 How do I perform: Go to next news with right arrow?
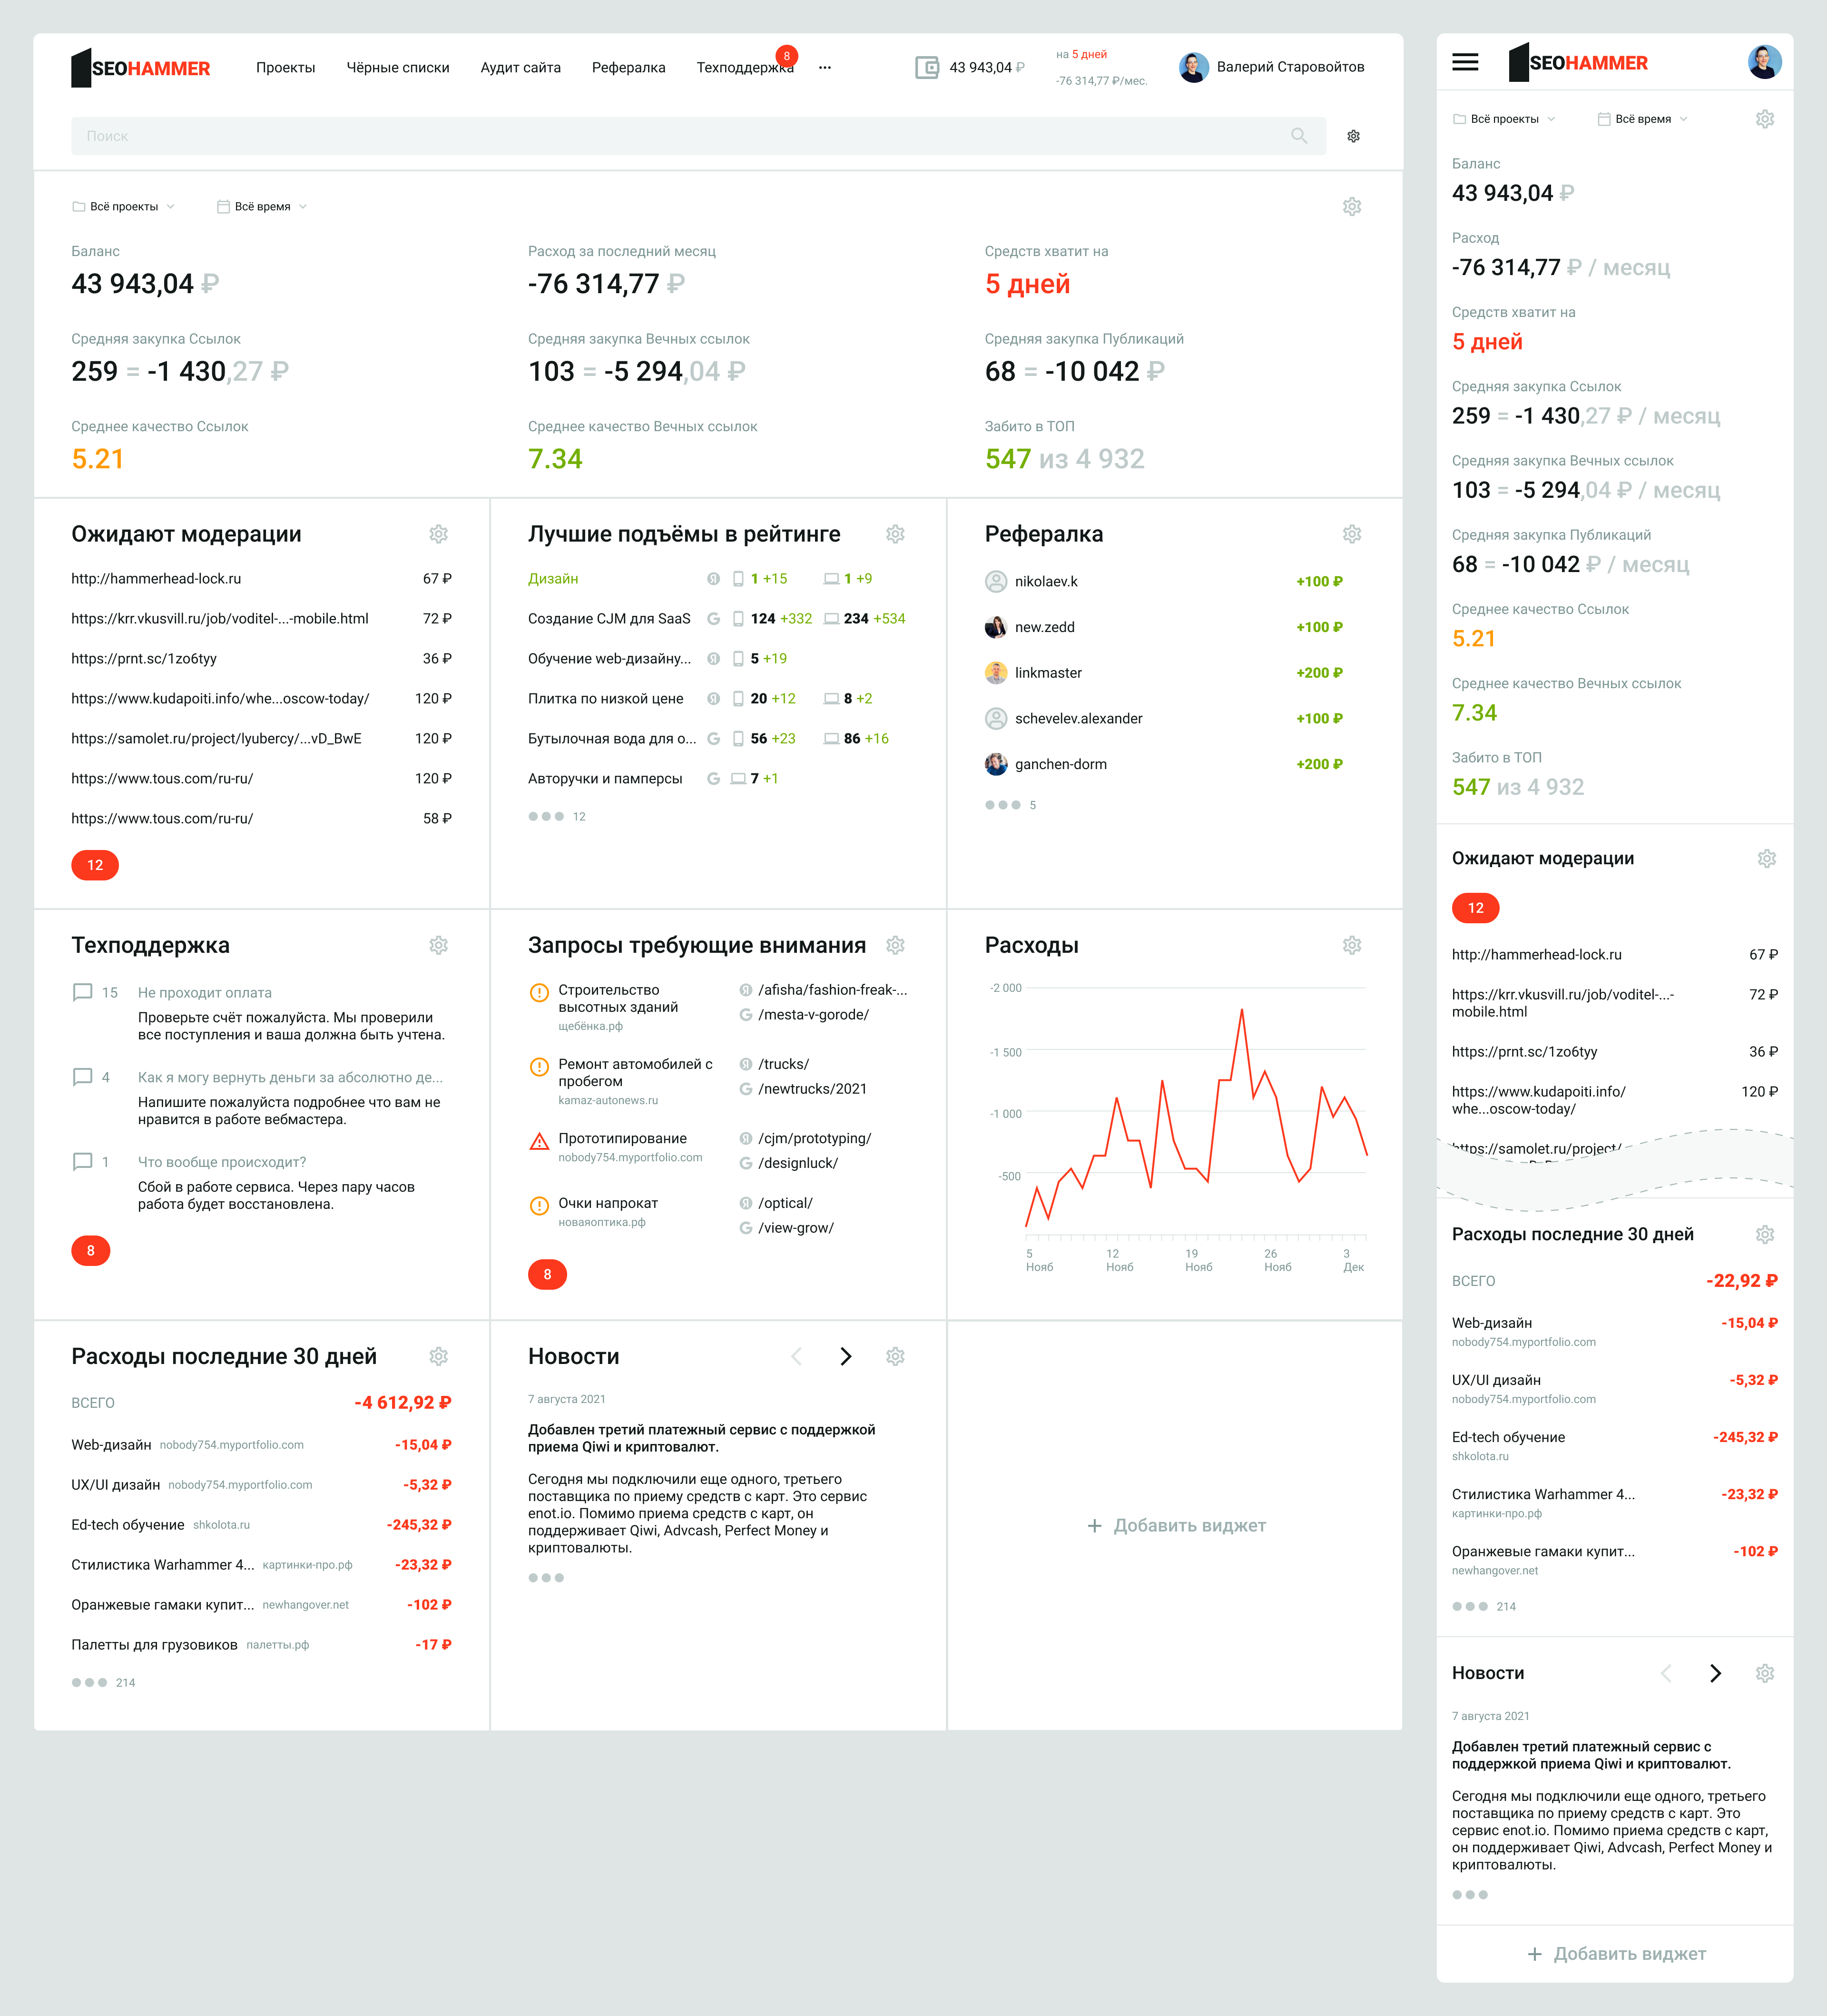pyautogui.click(x=845, y=1356)
